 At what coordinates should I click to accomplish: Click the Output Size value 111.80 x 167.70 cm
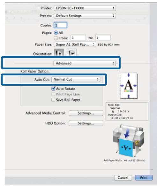point(122,118)
